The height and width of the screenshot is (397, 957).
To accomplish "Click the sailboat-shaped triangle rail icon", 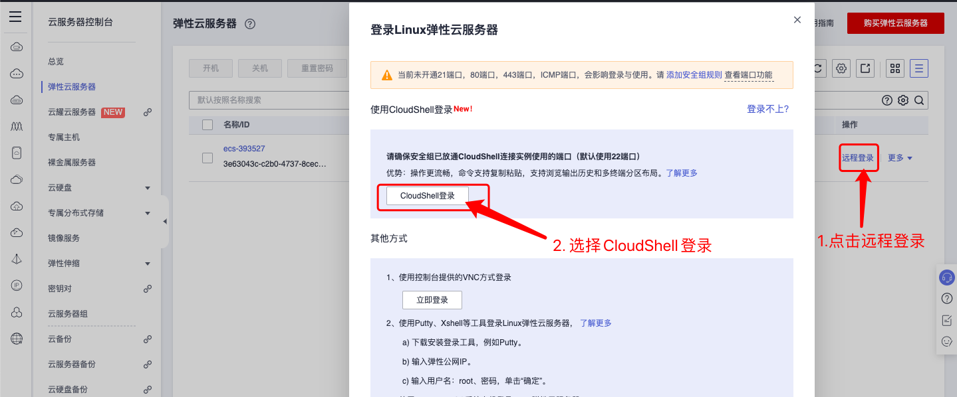I will (17, 259).
